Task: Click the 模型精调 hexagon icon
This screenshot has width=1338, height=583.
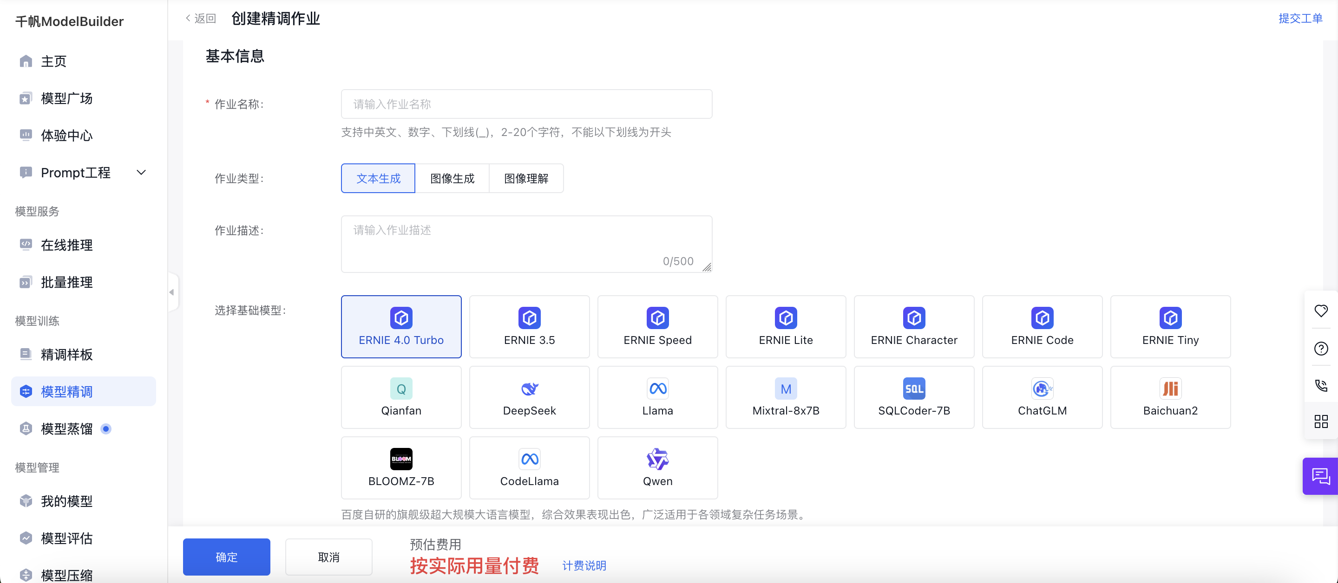Action: tap(26, 392)
